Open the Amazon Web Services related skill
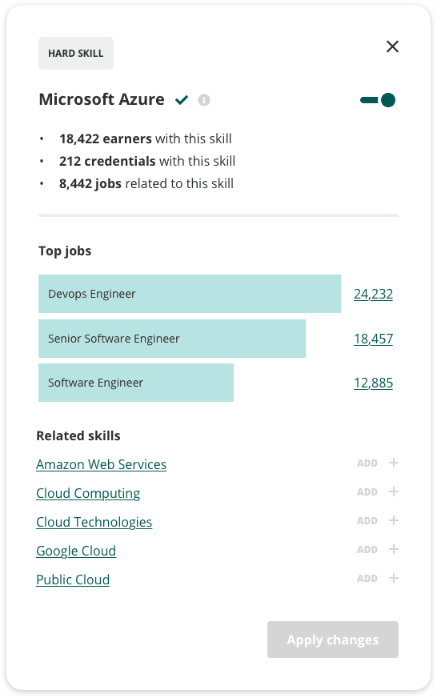 coord(101,464)
